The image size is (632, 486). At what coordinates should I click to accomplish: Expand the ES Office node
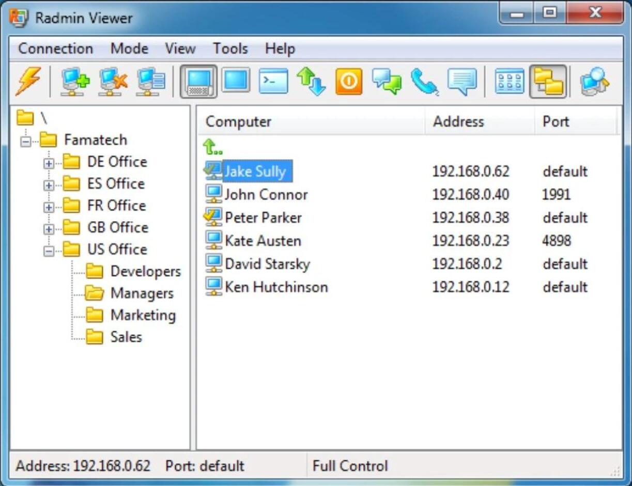[49, 184]
